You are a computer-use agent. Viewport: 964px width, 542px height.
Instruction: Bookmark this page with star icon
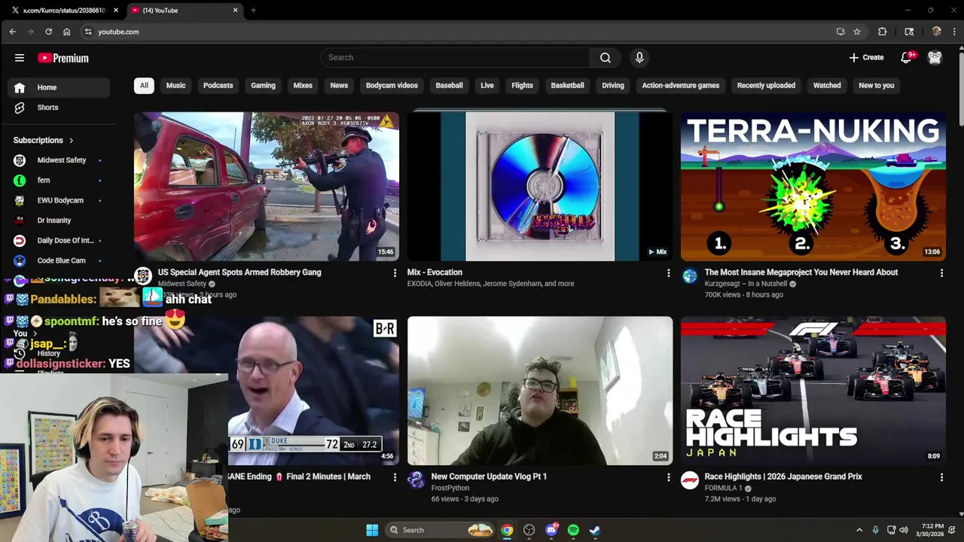click(x=857, y=32)
